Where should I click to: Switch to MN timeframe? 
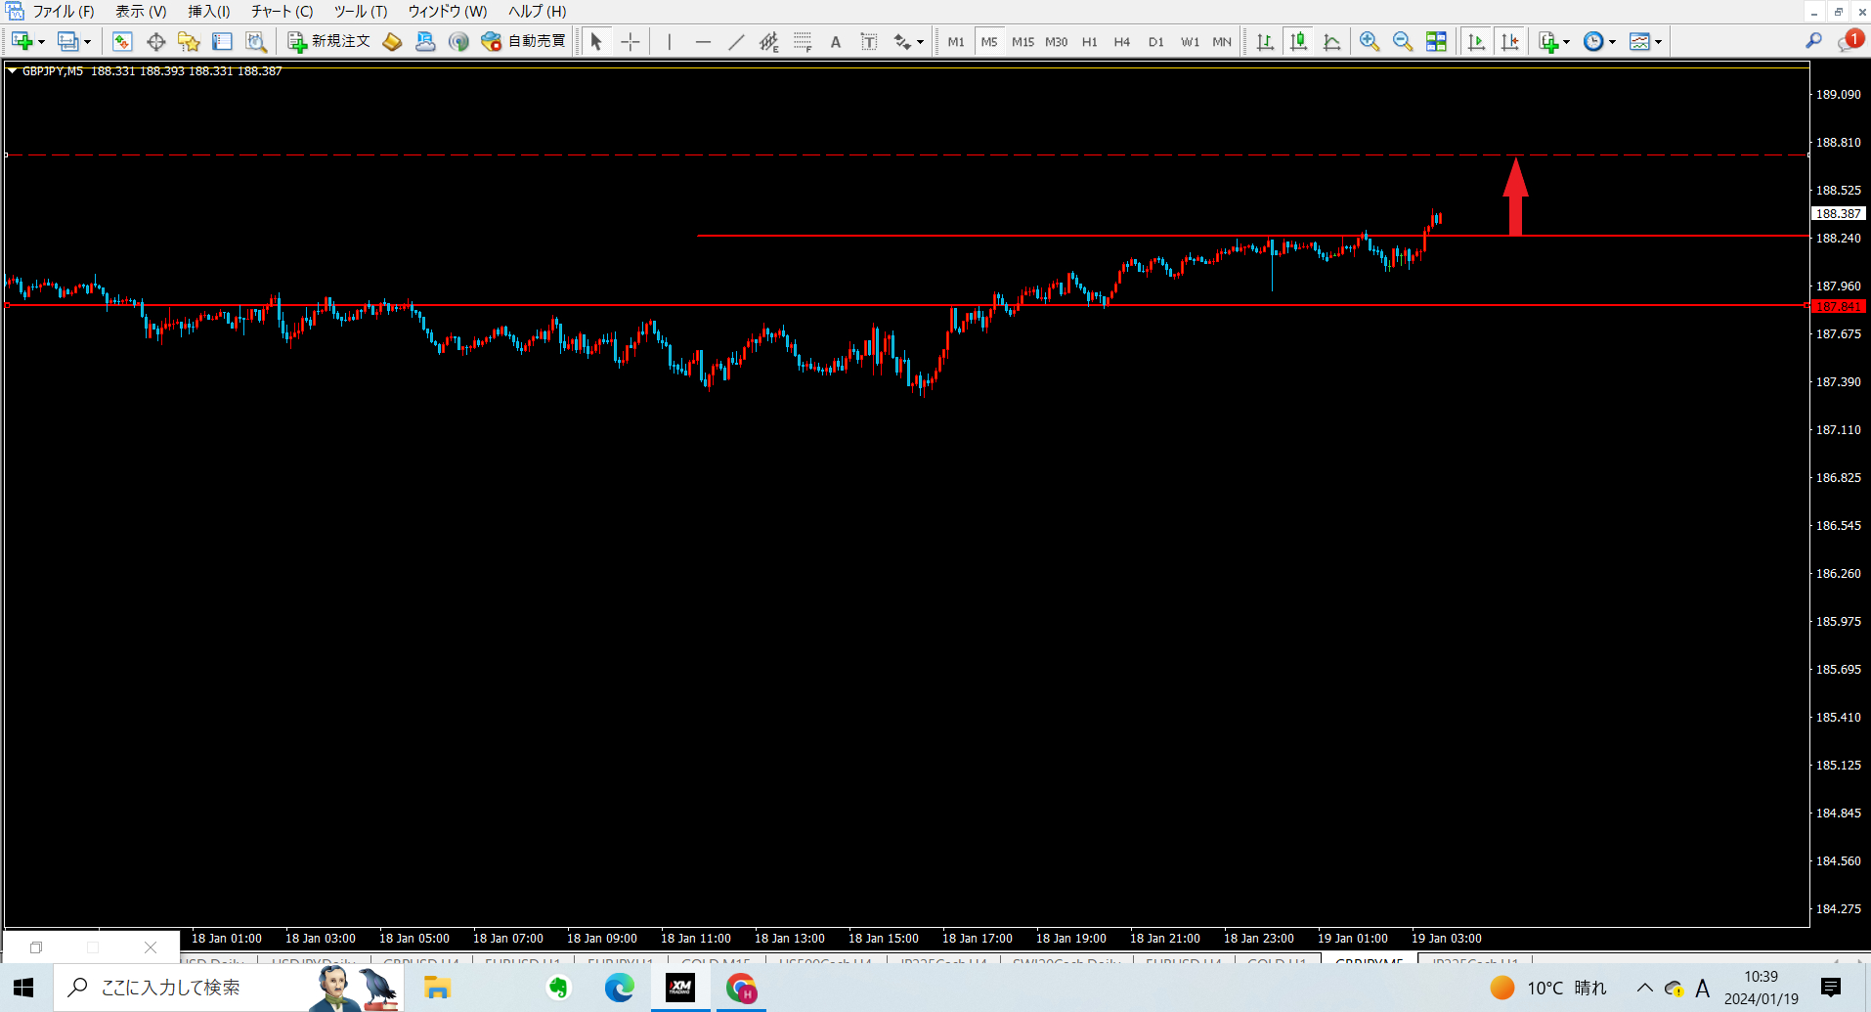click(1222, 41)
